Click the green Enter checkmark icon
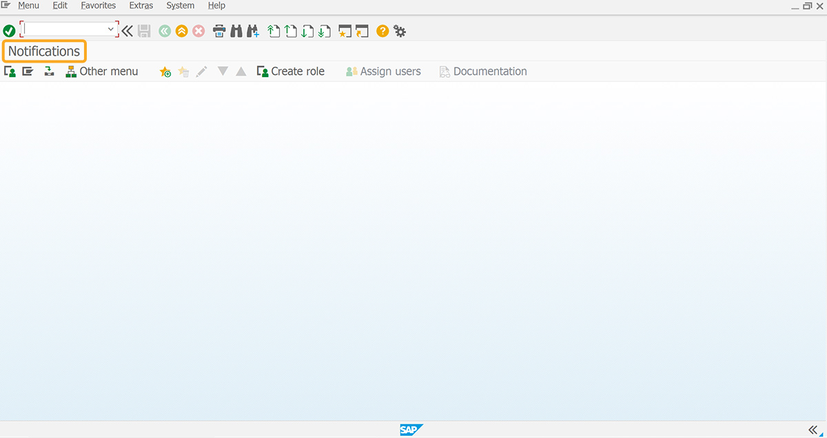 9,31
